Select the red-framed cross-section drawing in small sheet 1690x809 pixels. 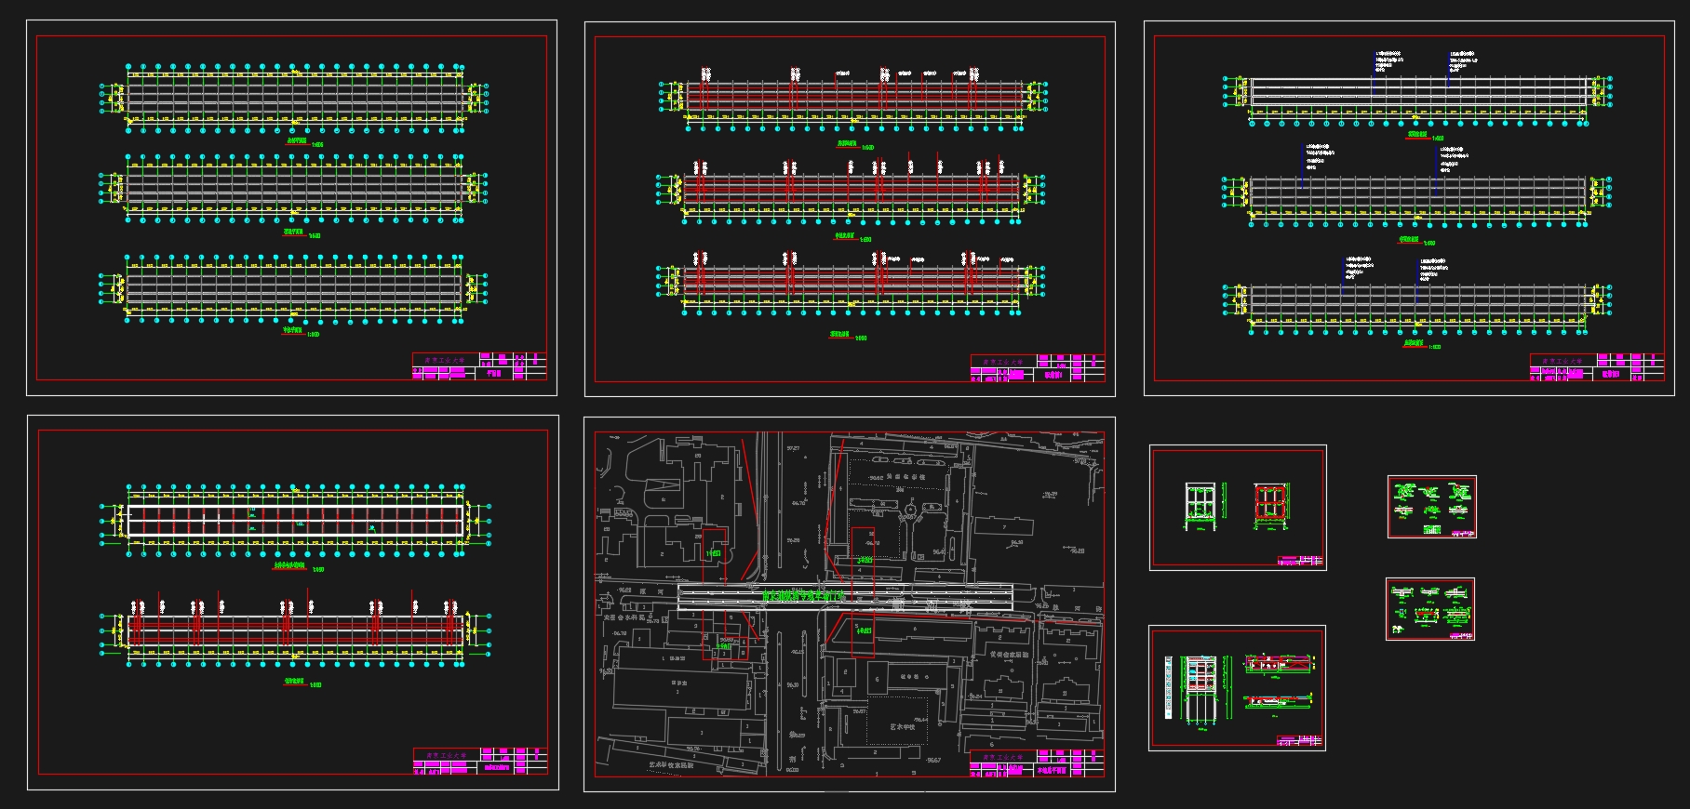point(1269,506)
